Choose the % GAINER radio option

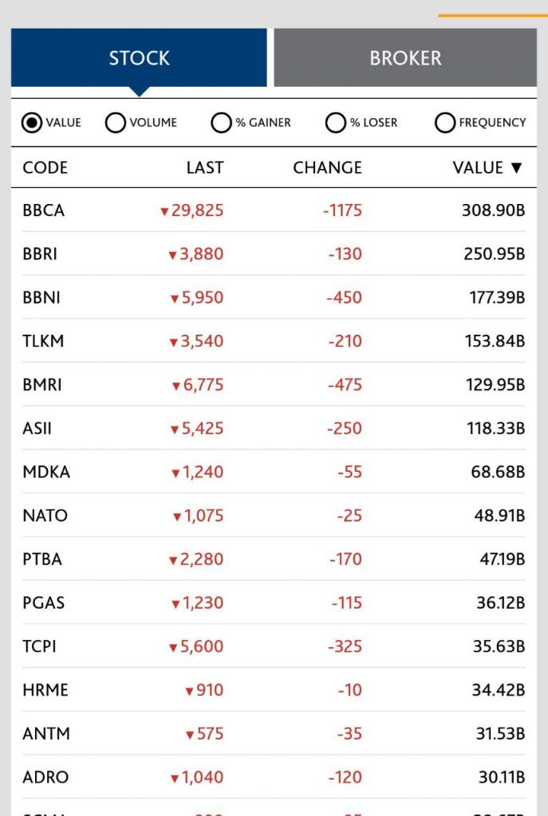(x=221, y=123)
